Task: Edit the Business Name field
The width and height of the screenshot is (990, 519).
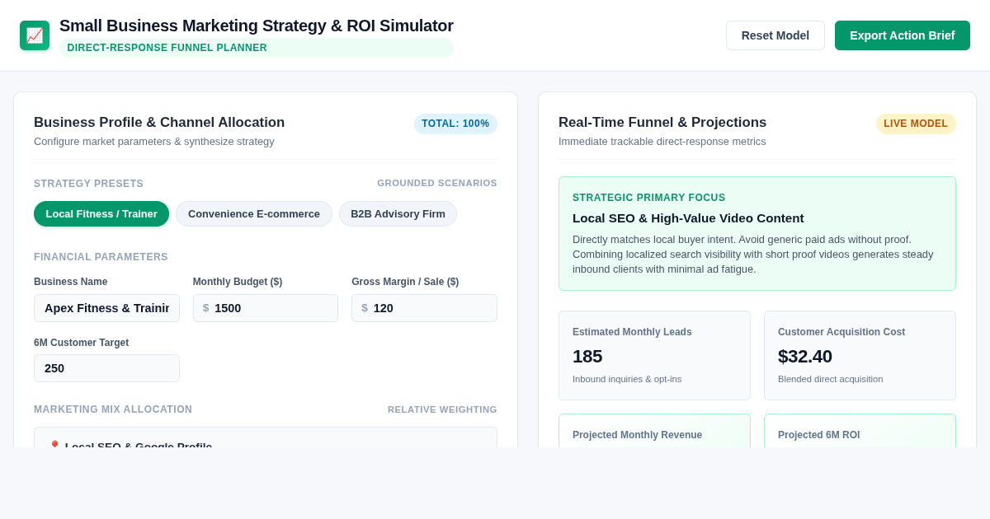Action: tap(106, 308)
